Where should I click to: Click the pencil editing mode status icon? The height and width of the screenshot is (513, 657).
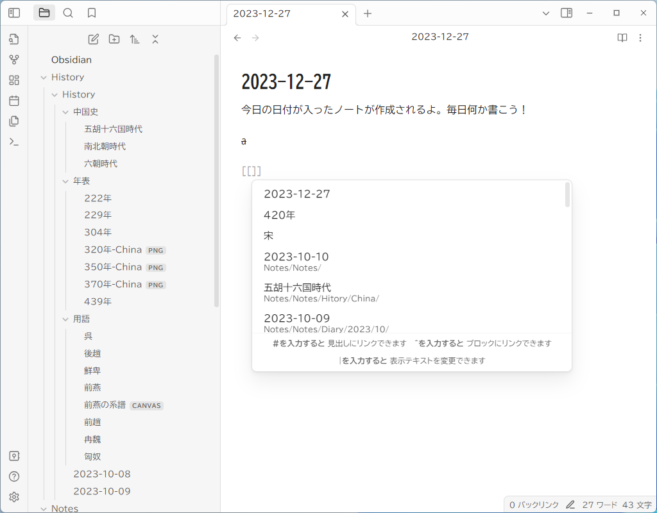(570, 505)
